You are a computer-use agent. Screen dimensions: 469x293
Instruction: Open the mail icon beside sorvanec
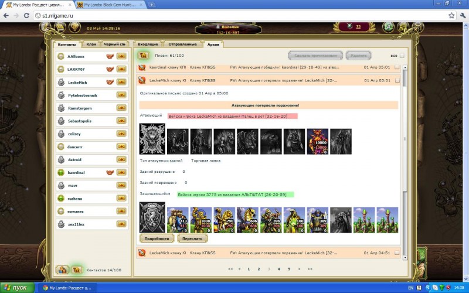(121, 211)
